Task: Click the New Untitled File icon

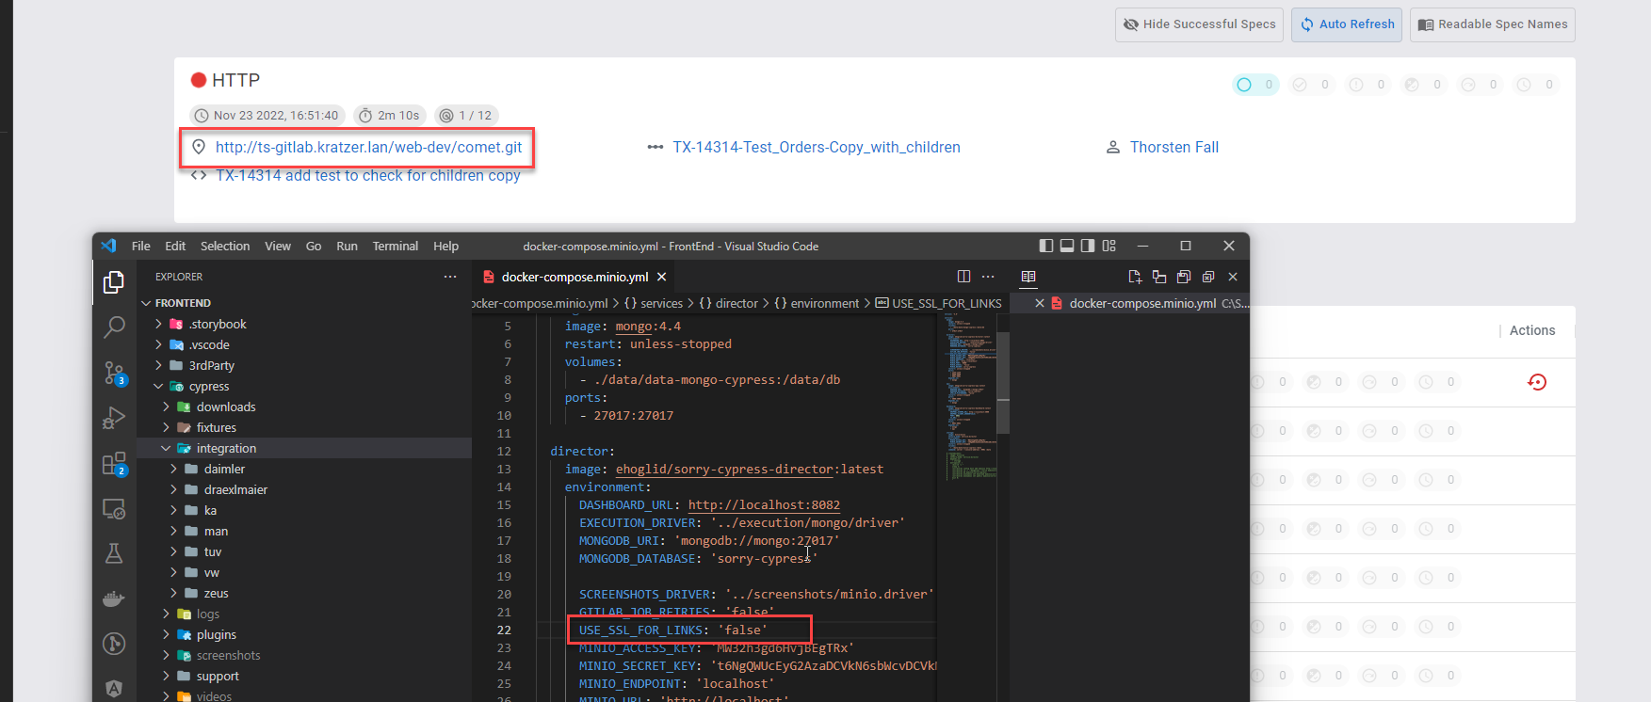Action: (1135, 277)
